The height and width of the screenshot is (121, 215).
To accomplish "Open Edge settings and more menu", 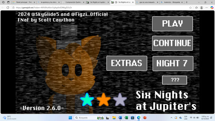I will pyautogui.click(x=207, y=8).
